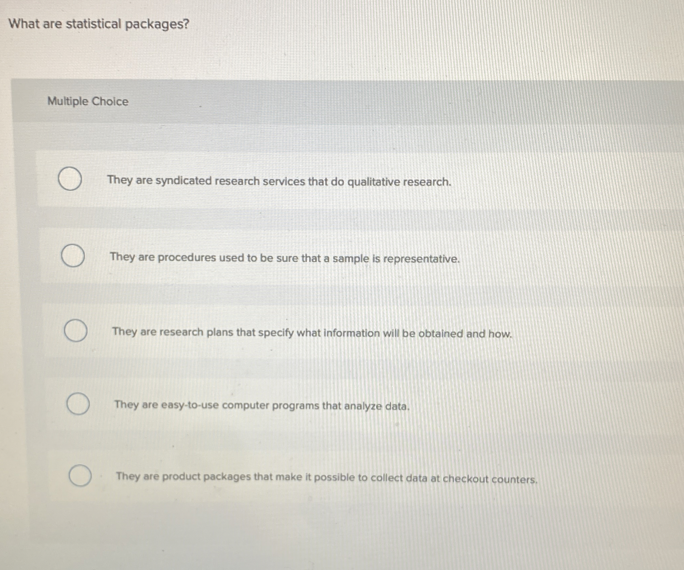The width and height of the screenshot is (684, 570).
Task: Click the answer text about representative sample procedures
Action: 285,258
